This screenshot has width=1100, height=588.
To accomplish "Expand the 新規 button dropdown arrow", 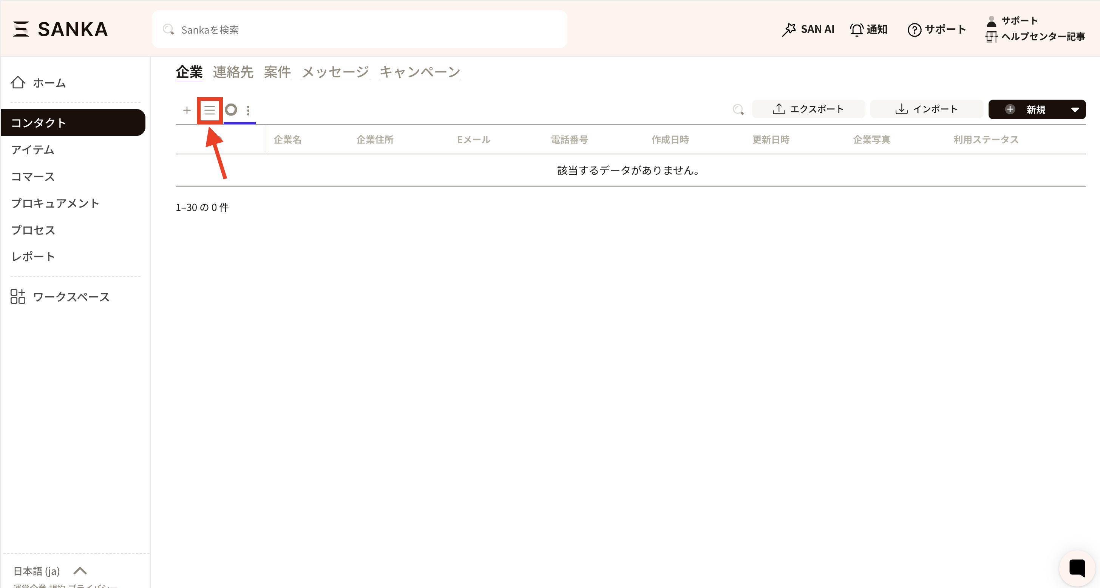I will click(1075, 110).
